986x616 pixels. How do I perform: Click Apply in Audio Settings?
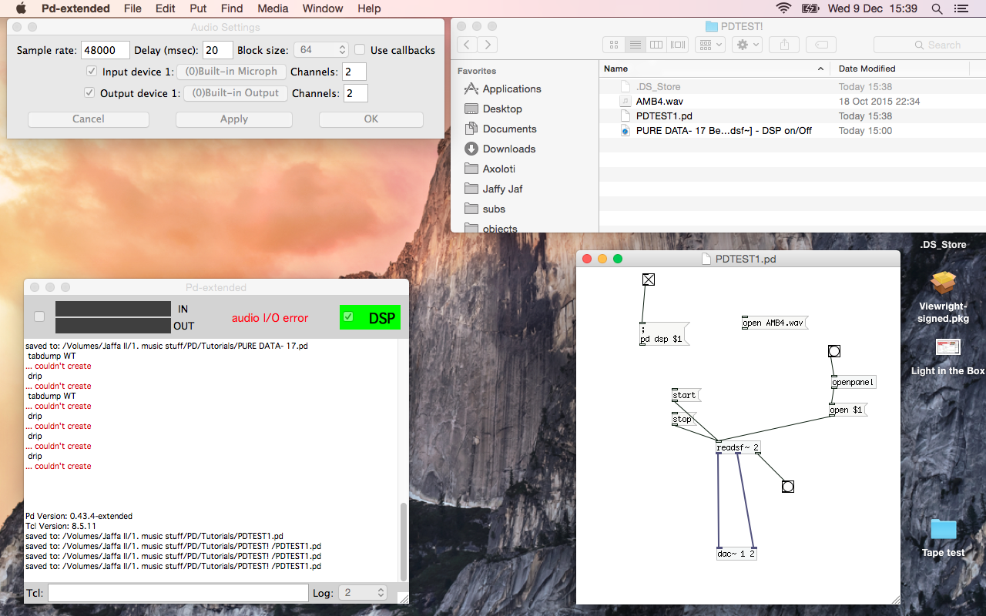click(x=234, y=119)
